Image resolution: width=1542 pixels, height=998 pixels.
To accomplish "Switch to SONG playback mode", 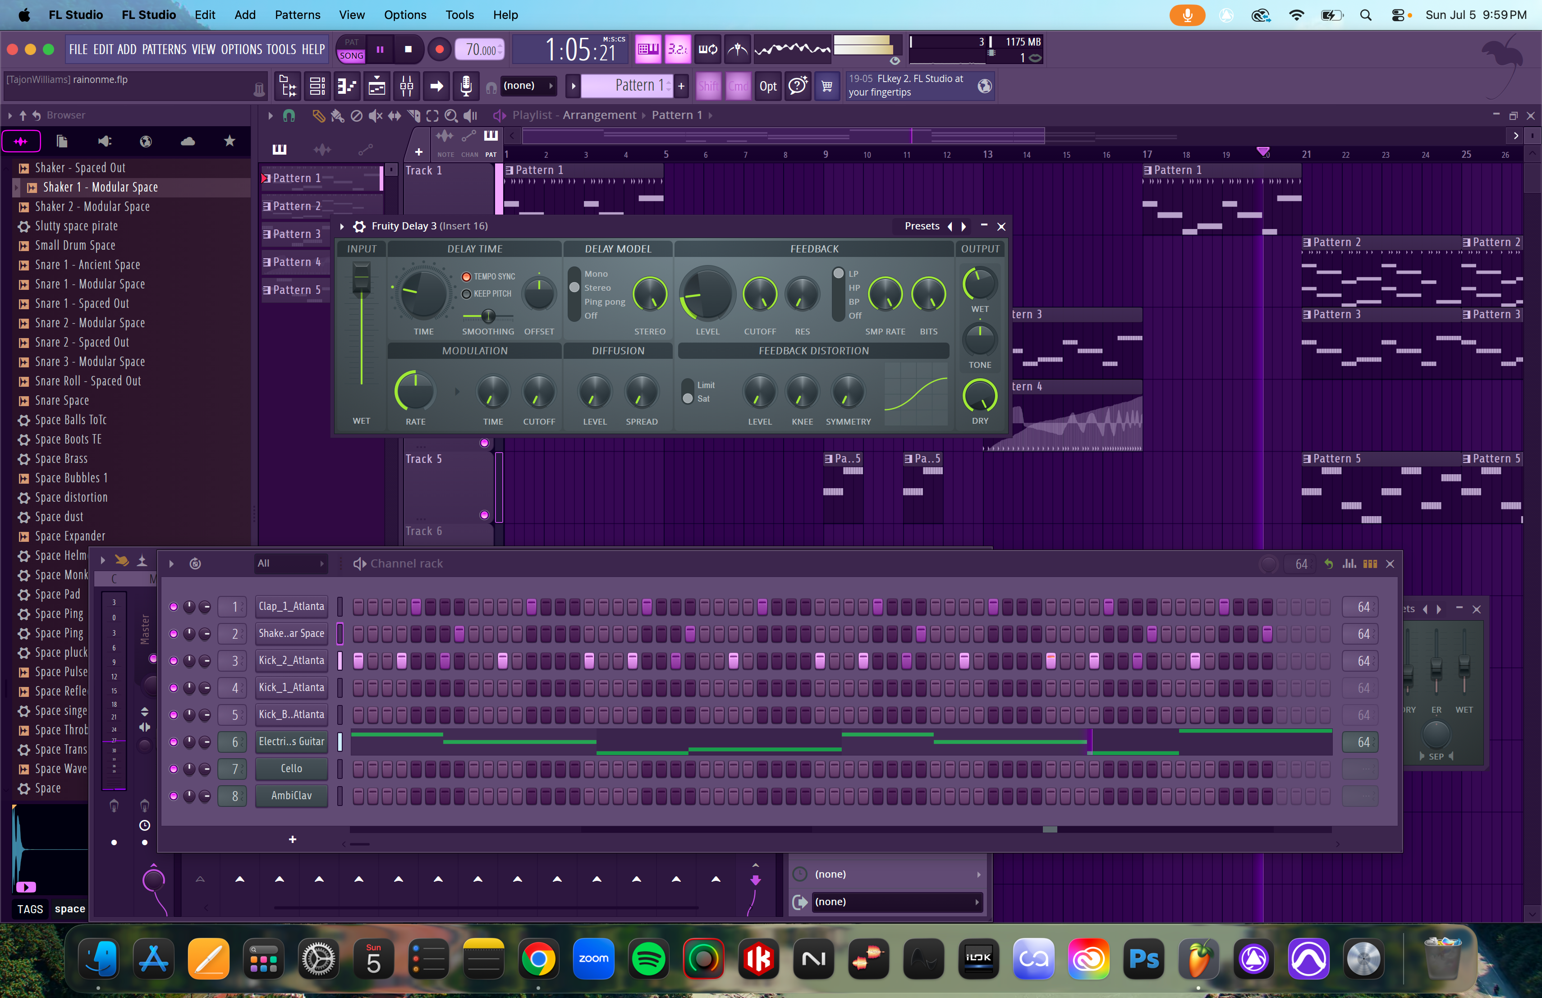I will point(351,56).
